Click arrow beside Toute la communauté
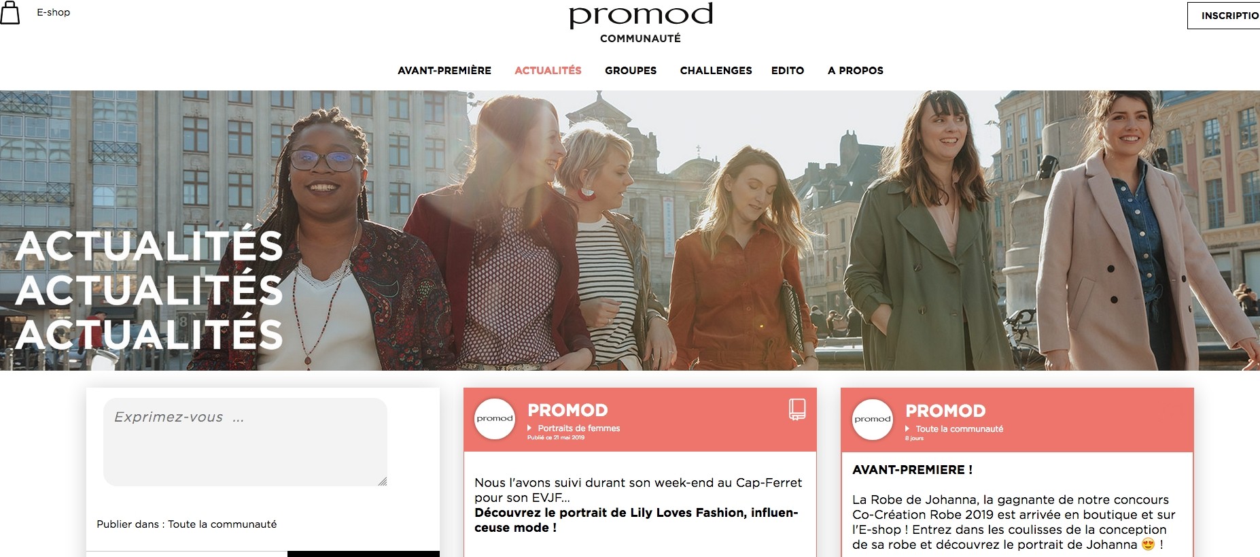The width and height of the screenshot is (1260, 557). pos(907,429)
